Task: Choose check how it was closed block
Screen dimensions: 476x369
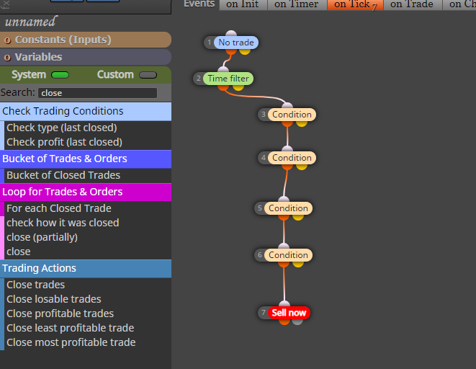Action: [63, 223]
